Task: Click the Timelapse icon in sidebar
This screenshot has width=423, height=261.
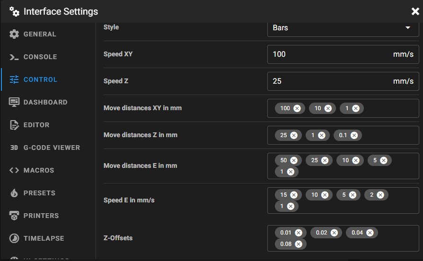Action: (14, 238)
